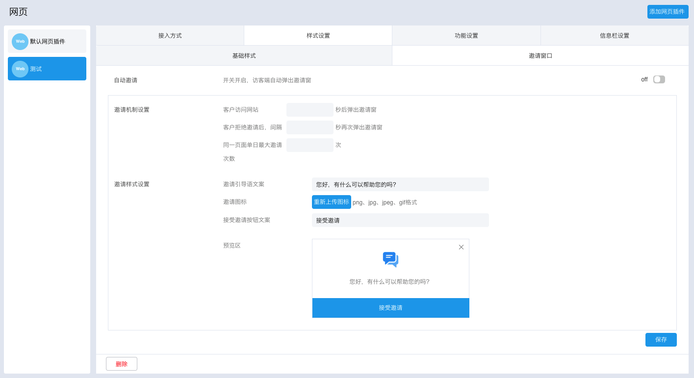
Task: Click the 添加网页插件 button
Action: (667, 12)
